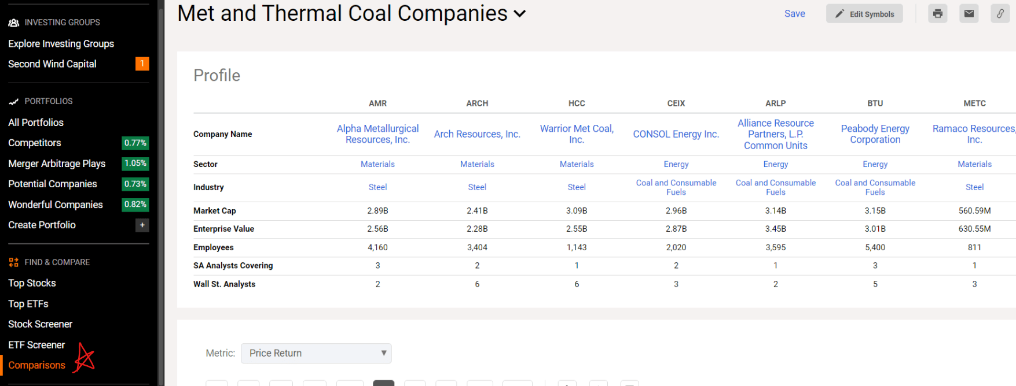Click the Edit Symbols button
1016x386 pixels.
pyautogui.click(x=864, y=14)
